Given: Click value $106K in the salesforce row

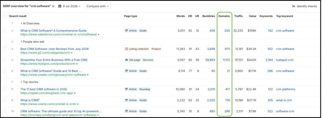Looking at the screenshot, I should tap(252, 31).
